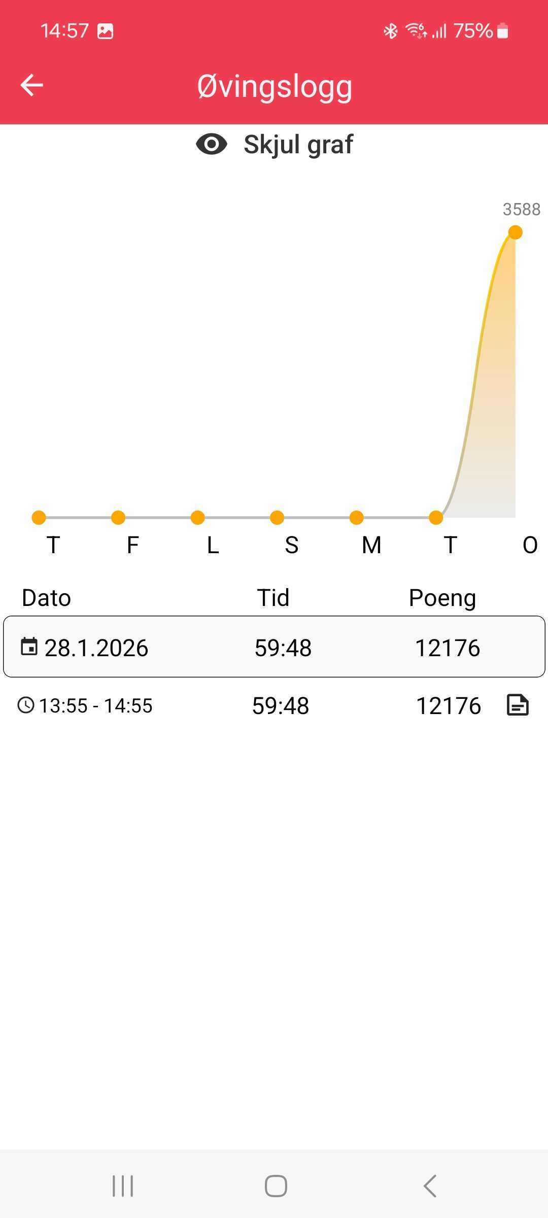Tap the Poeng column header
The height and width of the screenshot is (1218, 548).
442,598
